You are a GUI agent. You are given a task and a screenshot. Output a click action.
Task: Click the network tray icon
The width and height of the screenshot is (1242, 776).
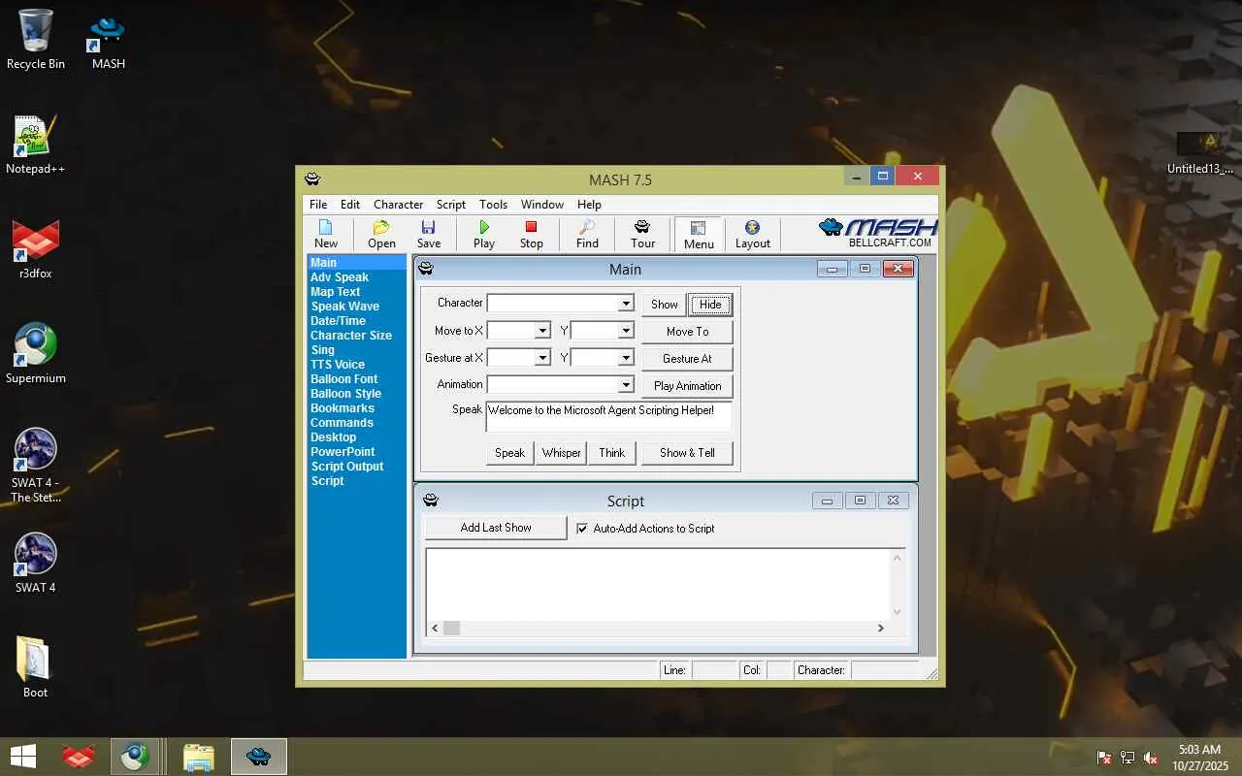pyautogui.click(x=1128, y=758)
